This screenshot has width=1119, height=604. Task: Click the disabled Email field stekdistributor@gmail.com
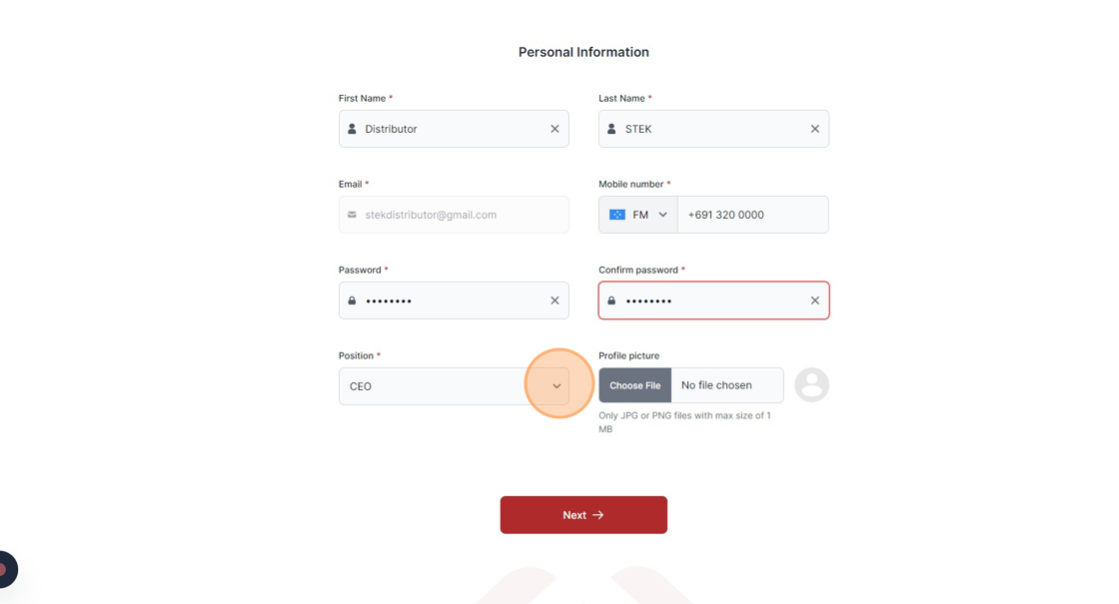pyautogui.click(x=454, y=215)
